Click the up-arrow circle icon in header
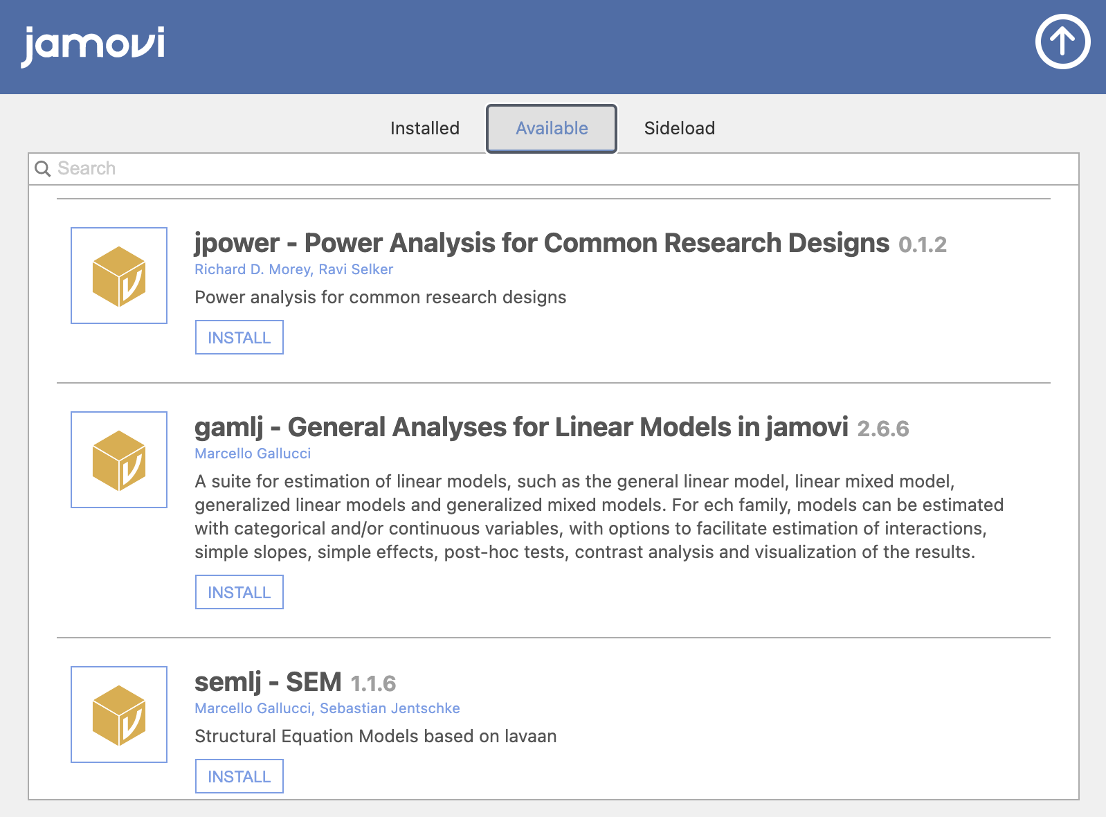This screenshot has height=817, width=1106. (1062, 42)
